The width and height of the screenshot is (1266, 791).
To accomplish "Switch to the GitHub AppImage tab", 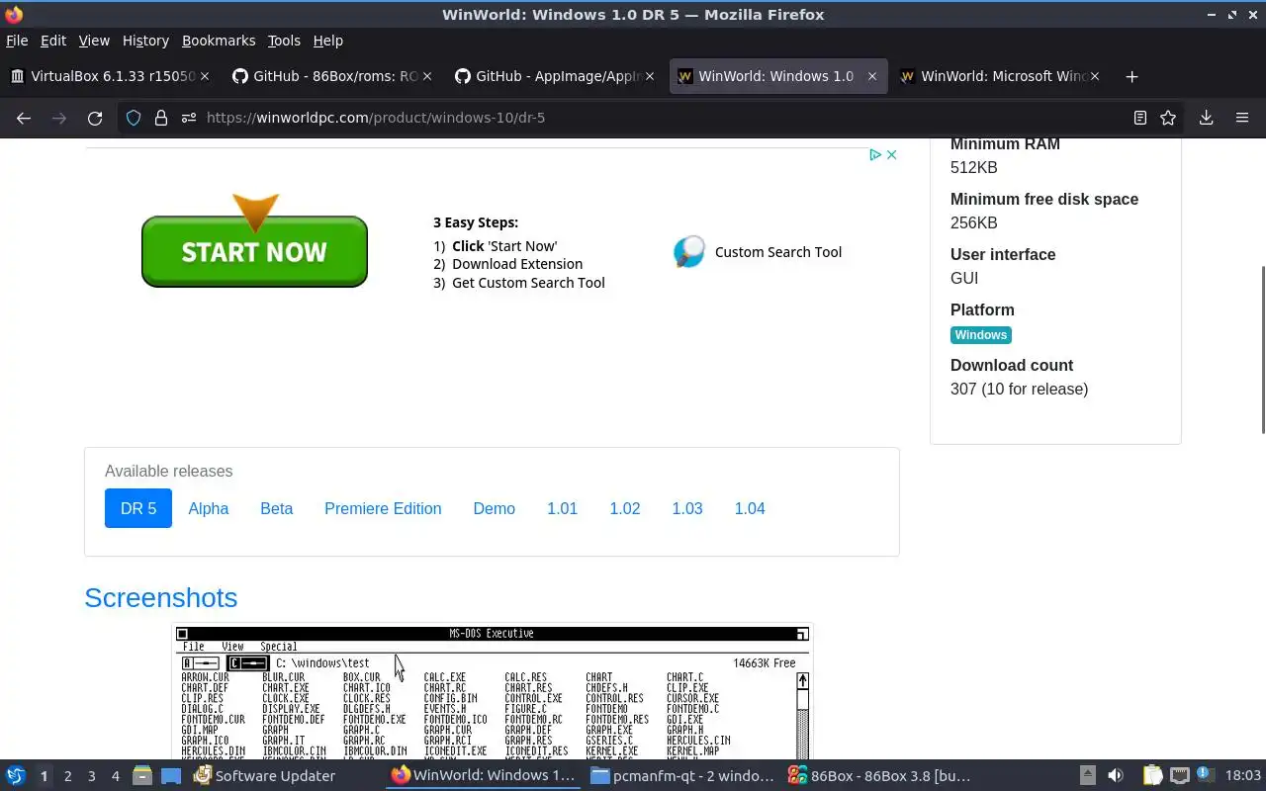I will click(554, 76).
